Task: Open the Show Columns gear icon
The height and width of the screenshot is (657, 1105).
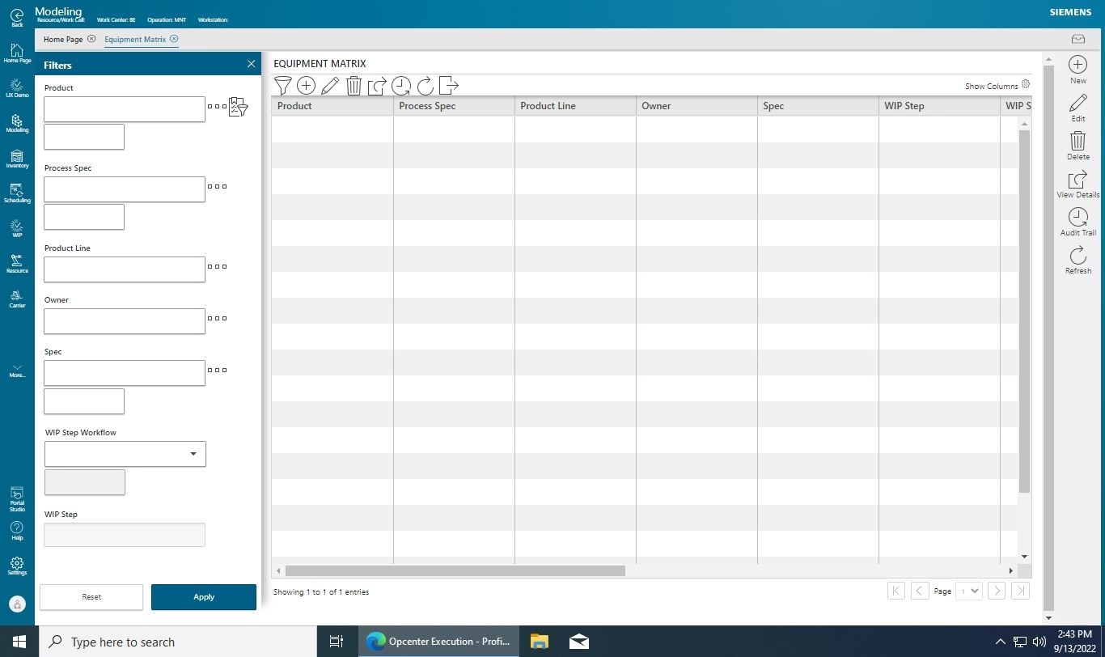Action: tap(1025, 83)
